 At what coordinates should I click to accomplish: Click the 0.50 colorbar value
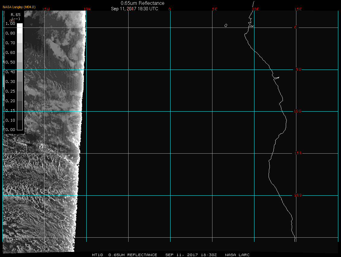pyautogui.click(x=10, y=62)
